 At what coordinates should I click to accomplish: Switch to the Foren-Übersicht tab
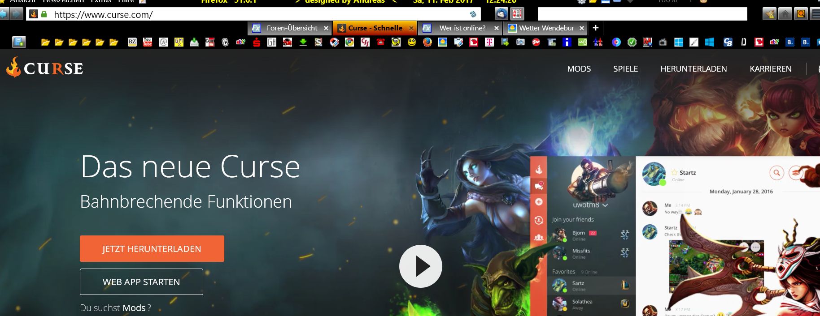click(290, 28)
